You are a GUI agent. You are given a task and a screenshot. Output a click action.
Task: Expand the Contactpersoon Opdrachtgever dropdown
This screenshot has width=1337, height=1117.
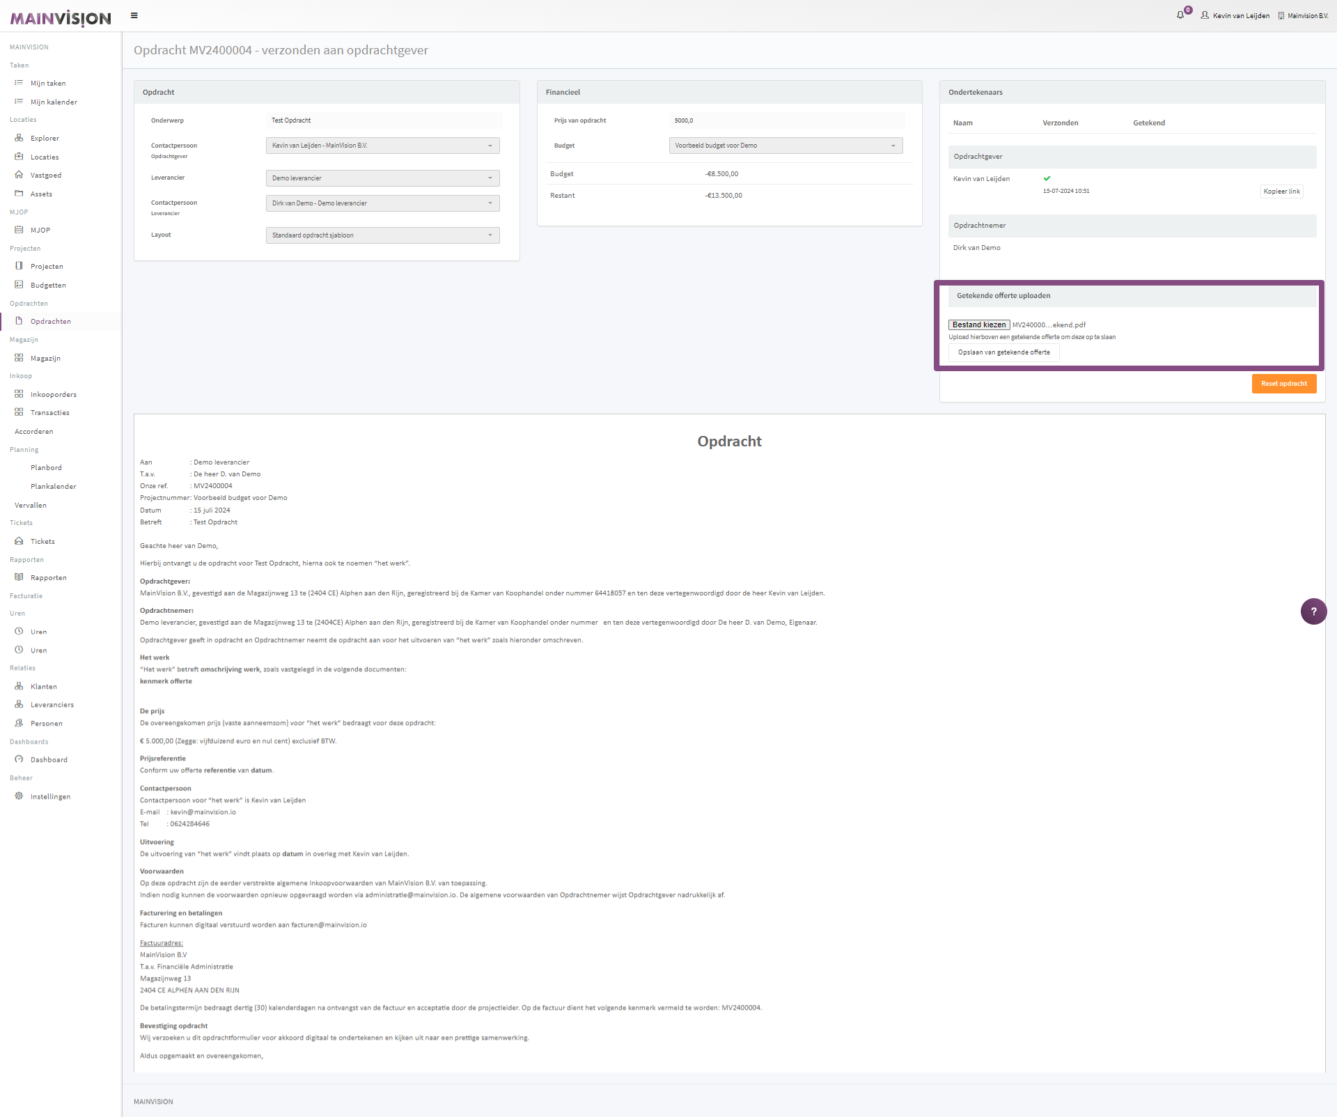click(382, 146)
